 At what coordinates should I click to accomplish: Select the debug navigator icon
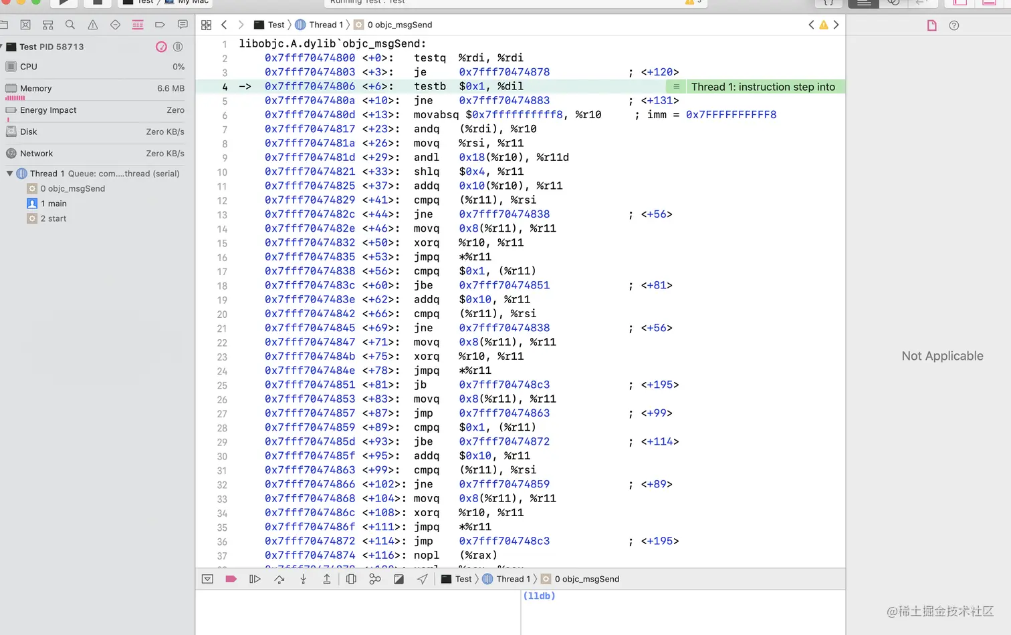click(x=138, y=25)
